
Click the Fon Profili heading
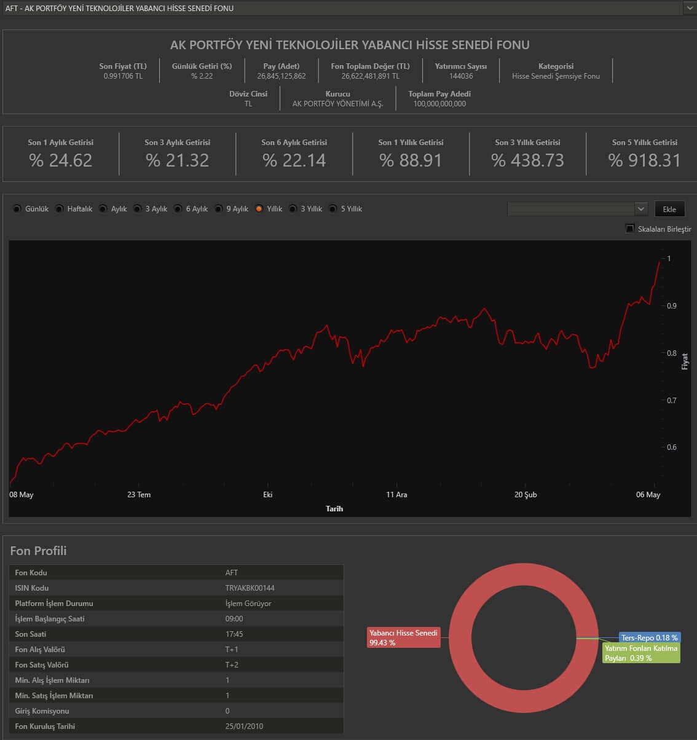point(38,551)
